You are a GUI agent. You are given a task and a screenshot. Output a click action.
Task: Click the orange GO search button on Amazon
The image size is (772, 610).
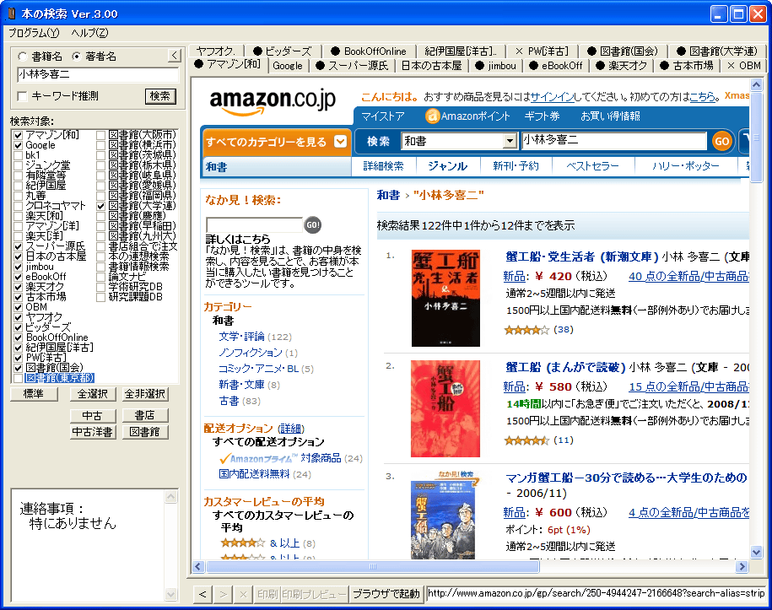721,141
